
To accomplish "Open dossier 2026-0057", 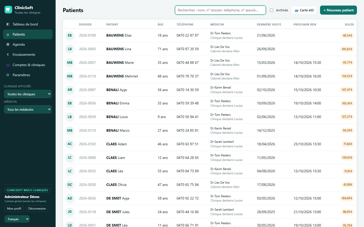I will (x=87, y=63).
